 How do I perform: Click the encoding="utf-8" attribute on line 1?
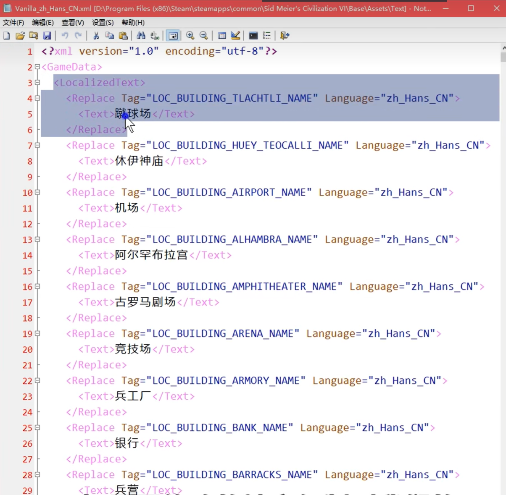215,51
